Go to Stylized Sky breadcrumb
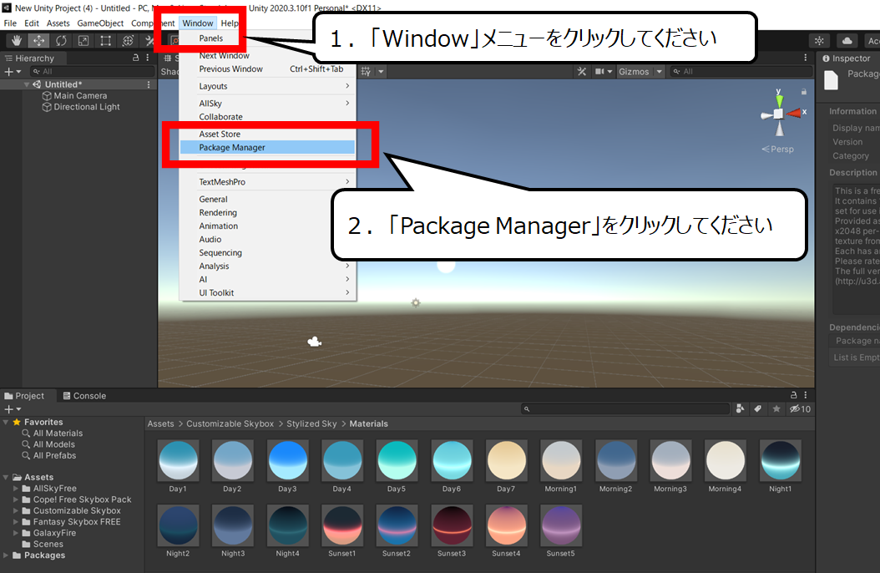The height and width of the screenshot is (573, 880). tap(311, 423)
